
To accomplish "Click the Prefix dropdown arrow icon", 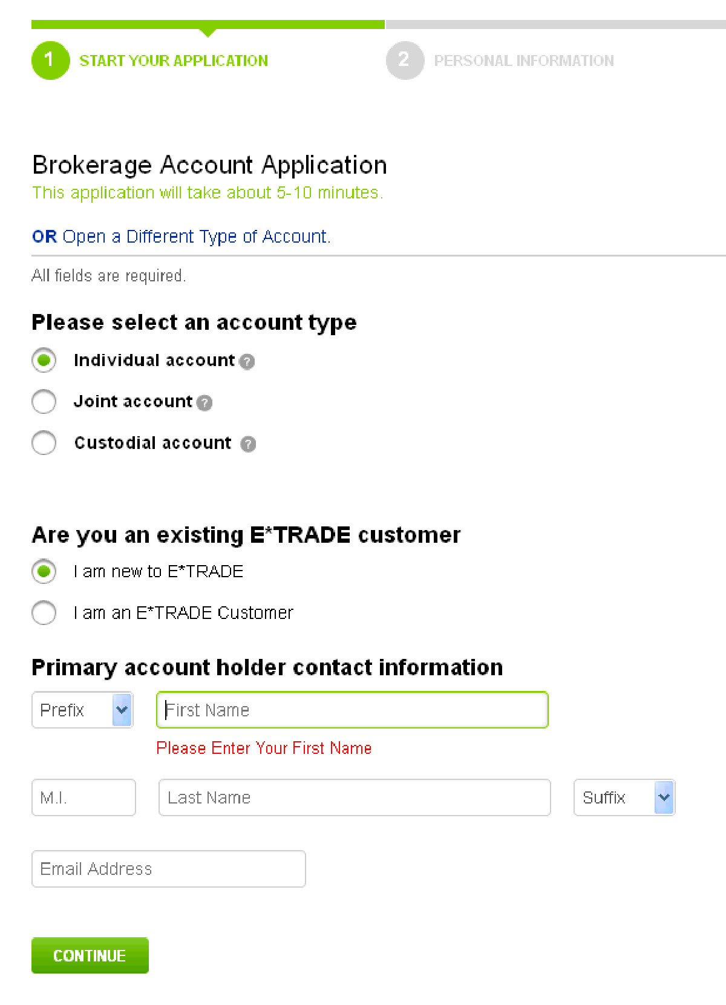I will pos(121,710).
